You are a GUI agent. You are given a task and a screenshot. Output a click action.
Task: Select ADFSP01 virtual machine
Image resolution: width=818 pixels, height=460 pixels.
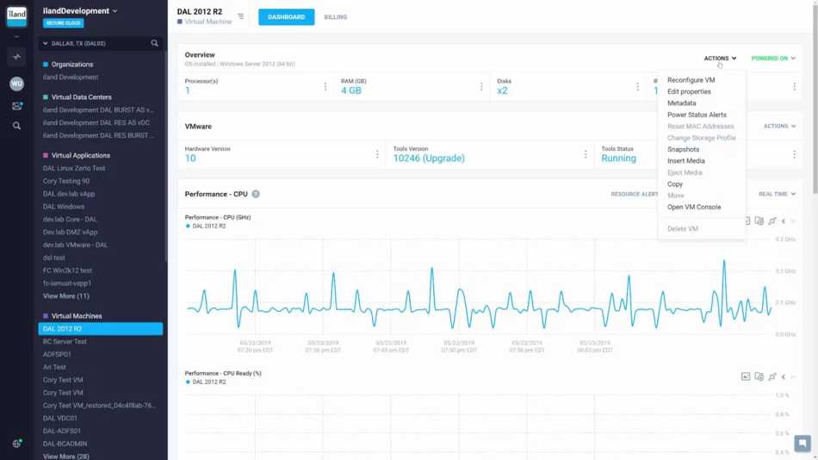[57, 354]
